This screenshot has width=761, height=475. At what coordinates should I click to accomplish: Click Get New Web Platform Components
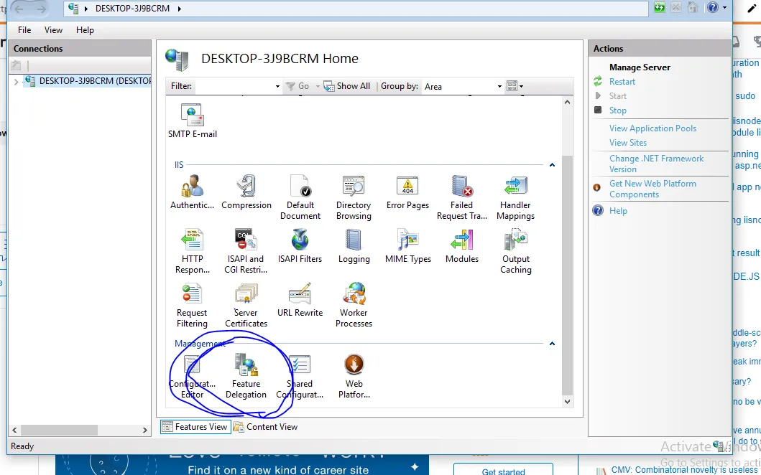point(652,189)
